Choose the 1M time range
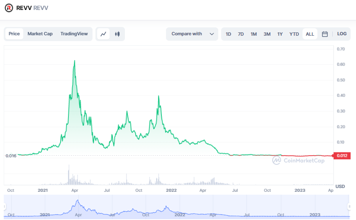Viewport: 356px width, 220px height. click(254, 34)
